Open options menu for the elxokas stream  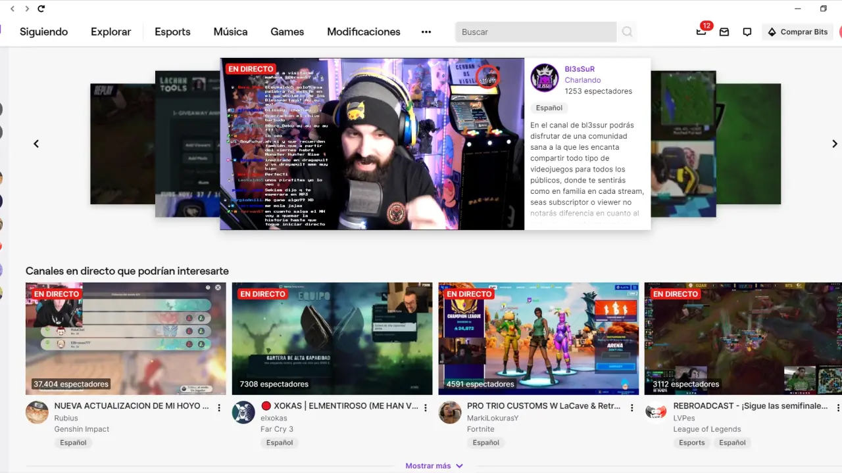coord(426,408)
